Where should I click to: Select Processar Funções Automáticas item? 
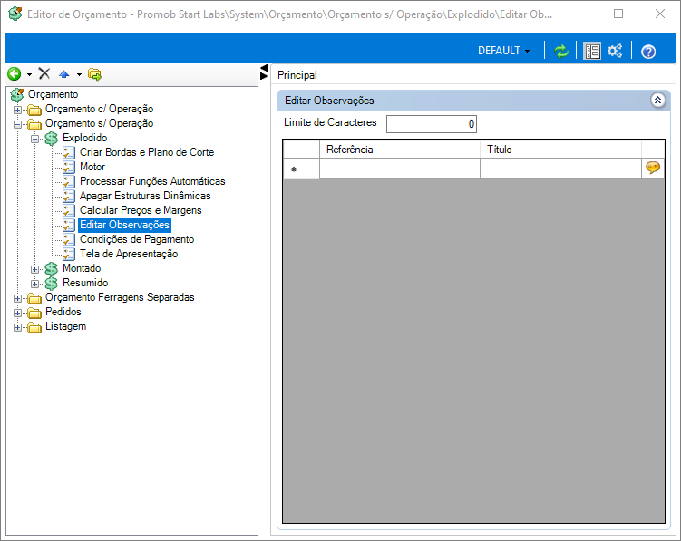pos(152,181)
